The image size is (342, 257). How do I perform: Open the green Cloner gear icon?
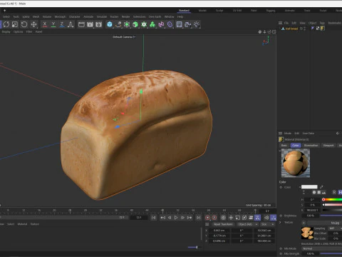pos(144,24)
